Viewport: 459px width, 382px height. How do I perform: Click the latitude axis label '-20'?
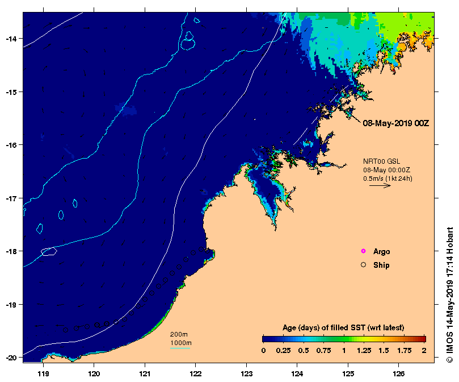[11, 358]
